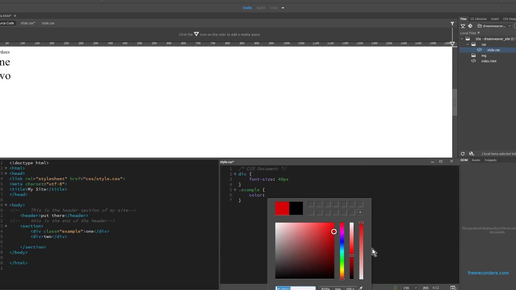This screenshot has height=290, width=516.
Task: Collapse the .example rule fold arrow
Action: click(235, 190)
